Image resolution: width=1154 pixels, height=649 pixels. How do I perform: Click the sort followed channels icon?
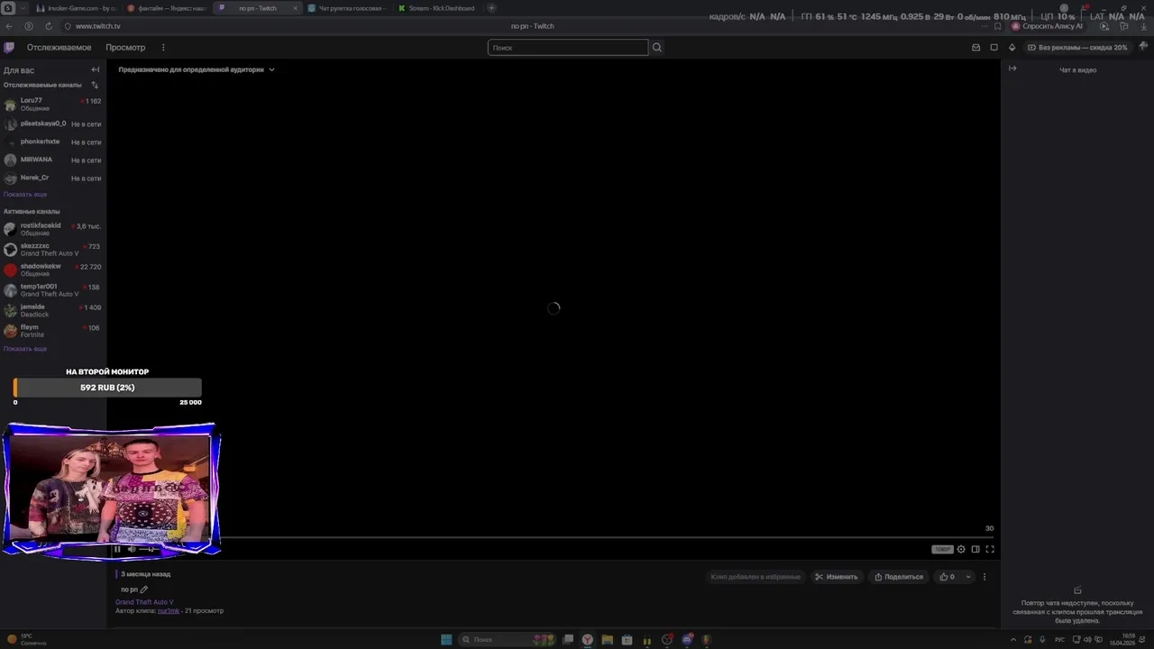[95, 85]
